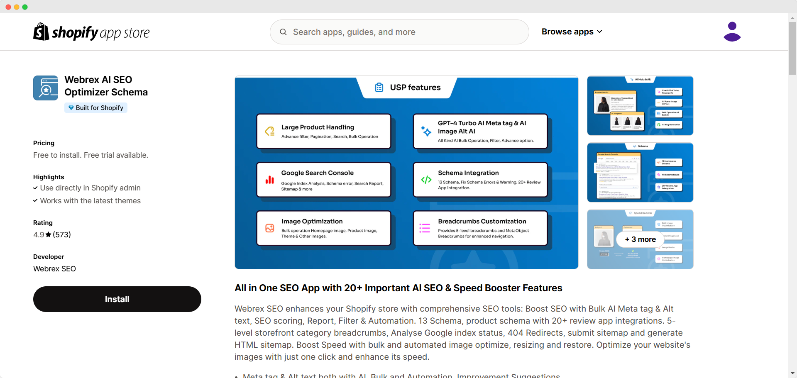The width and height of the screenshot is (797, 378).
Task: Open the (573) reviews link
Action: click(62, 234)
